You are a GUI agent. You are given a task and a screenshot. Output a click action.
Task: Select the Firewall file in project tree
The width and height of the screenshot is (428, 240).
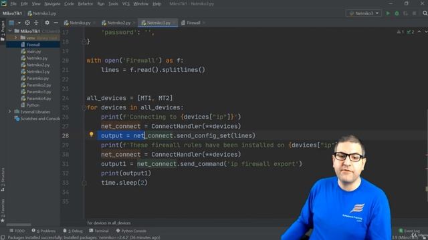tap(33, 45)
